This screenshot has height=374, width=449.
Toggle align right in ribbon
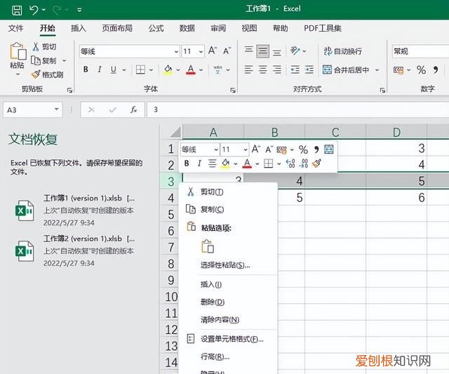click(x=276, y=69)
